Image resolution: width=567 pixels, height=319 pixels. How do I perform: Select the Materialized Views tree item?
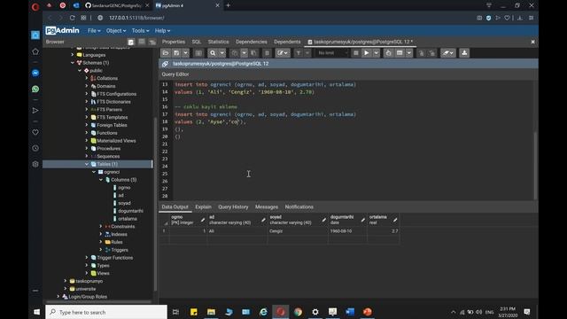(x=116, y=141)
